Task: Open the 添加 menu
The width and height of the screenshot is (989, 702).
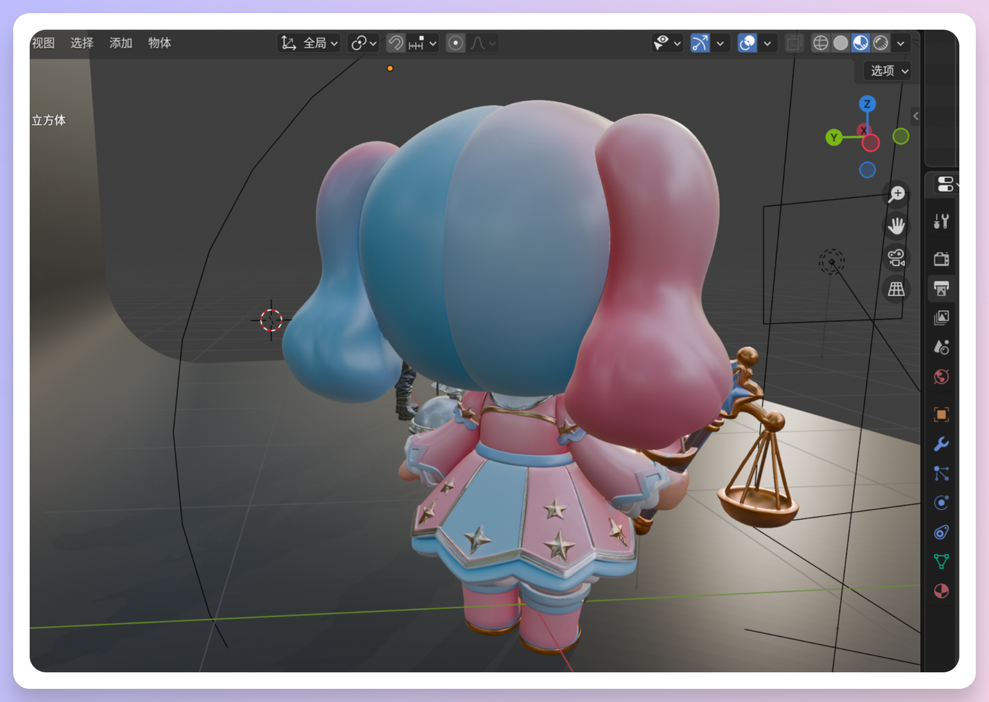Action: (120, 43)
